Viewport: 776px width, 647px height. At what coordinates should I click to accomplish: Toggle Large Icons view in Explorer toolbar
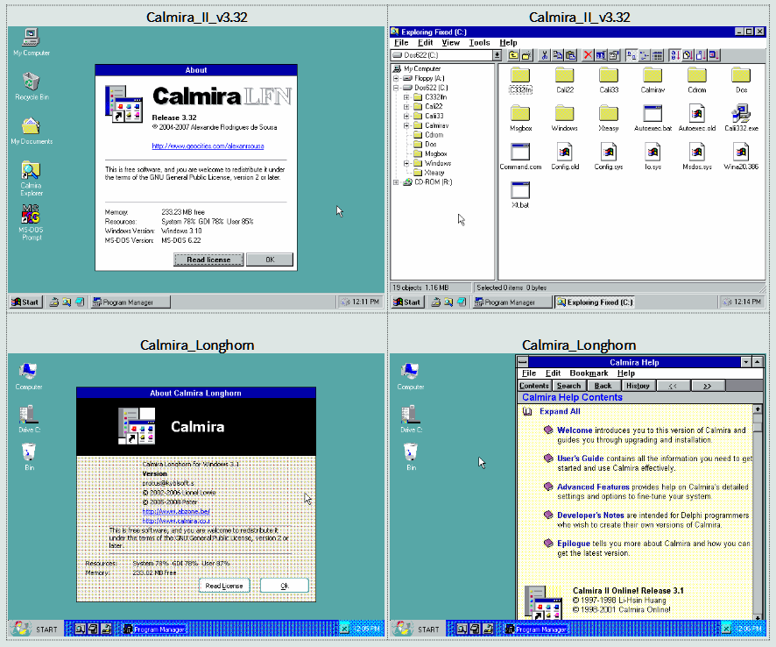click(631, 55)
